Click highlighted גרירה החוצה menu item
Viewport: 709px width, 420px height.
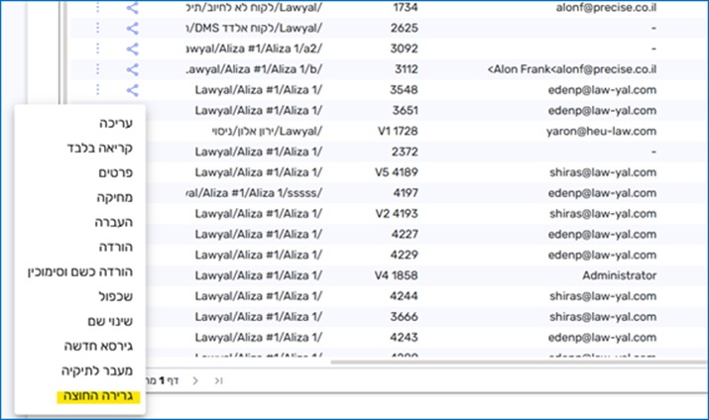click(98, 396)
